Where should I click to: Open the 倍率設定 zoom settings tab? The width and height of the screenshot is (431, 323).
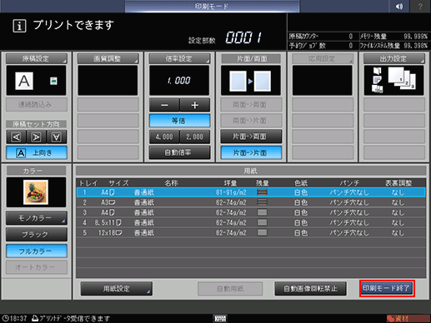(179, 58)
